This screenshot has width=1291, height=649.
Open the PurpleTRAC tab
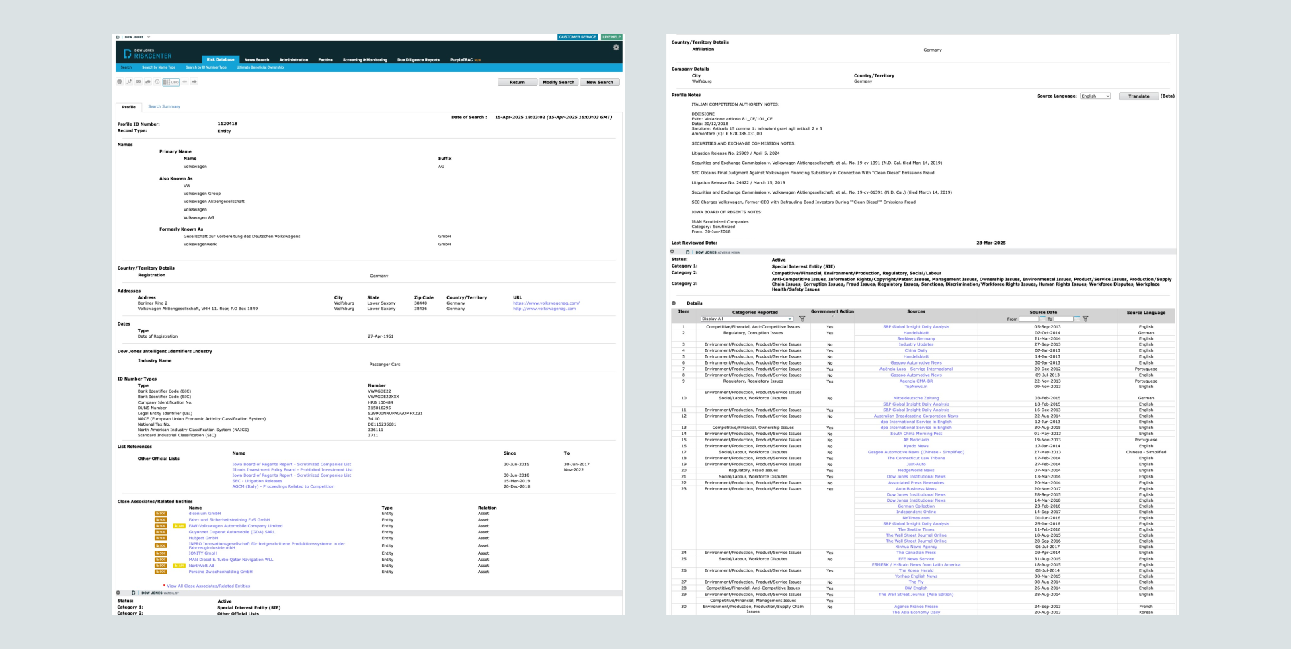tap(465, 60)
